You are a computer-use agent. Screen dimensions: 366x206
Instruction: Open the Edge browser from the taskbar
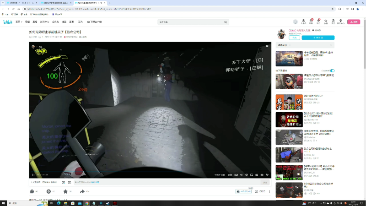click(59, 203)
